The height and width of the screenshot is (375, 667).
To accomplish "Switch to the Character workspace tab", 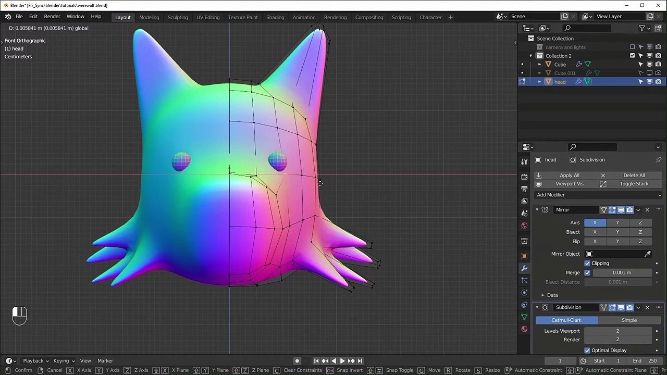I will pos(430,17).
